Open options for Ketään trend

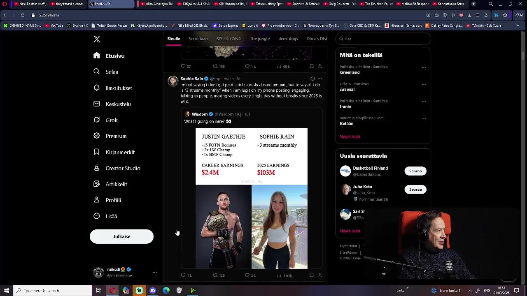[x=424, y=119]
